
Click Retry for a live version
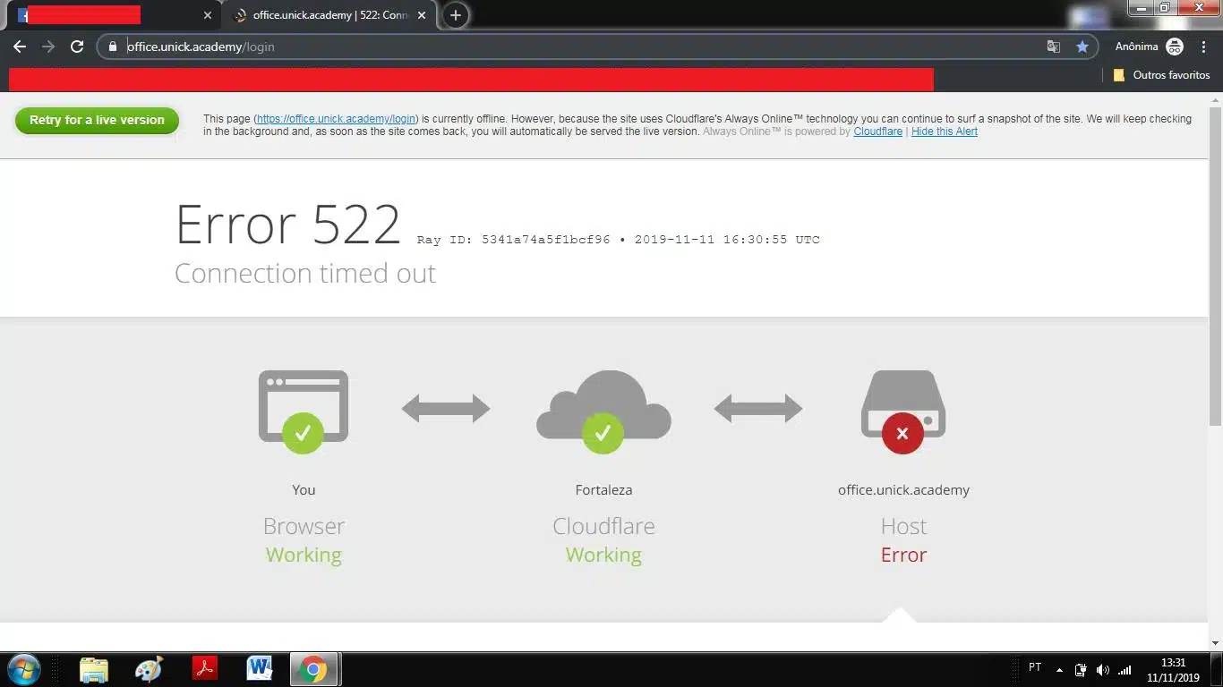pyautogui.click(x=97, y=121)
